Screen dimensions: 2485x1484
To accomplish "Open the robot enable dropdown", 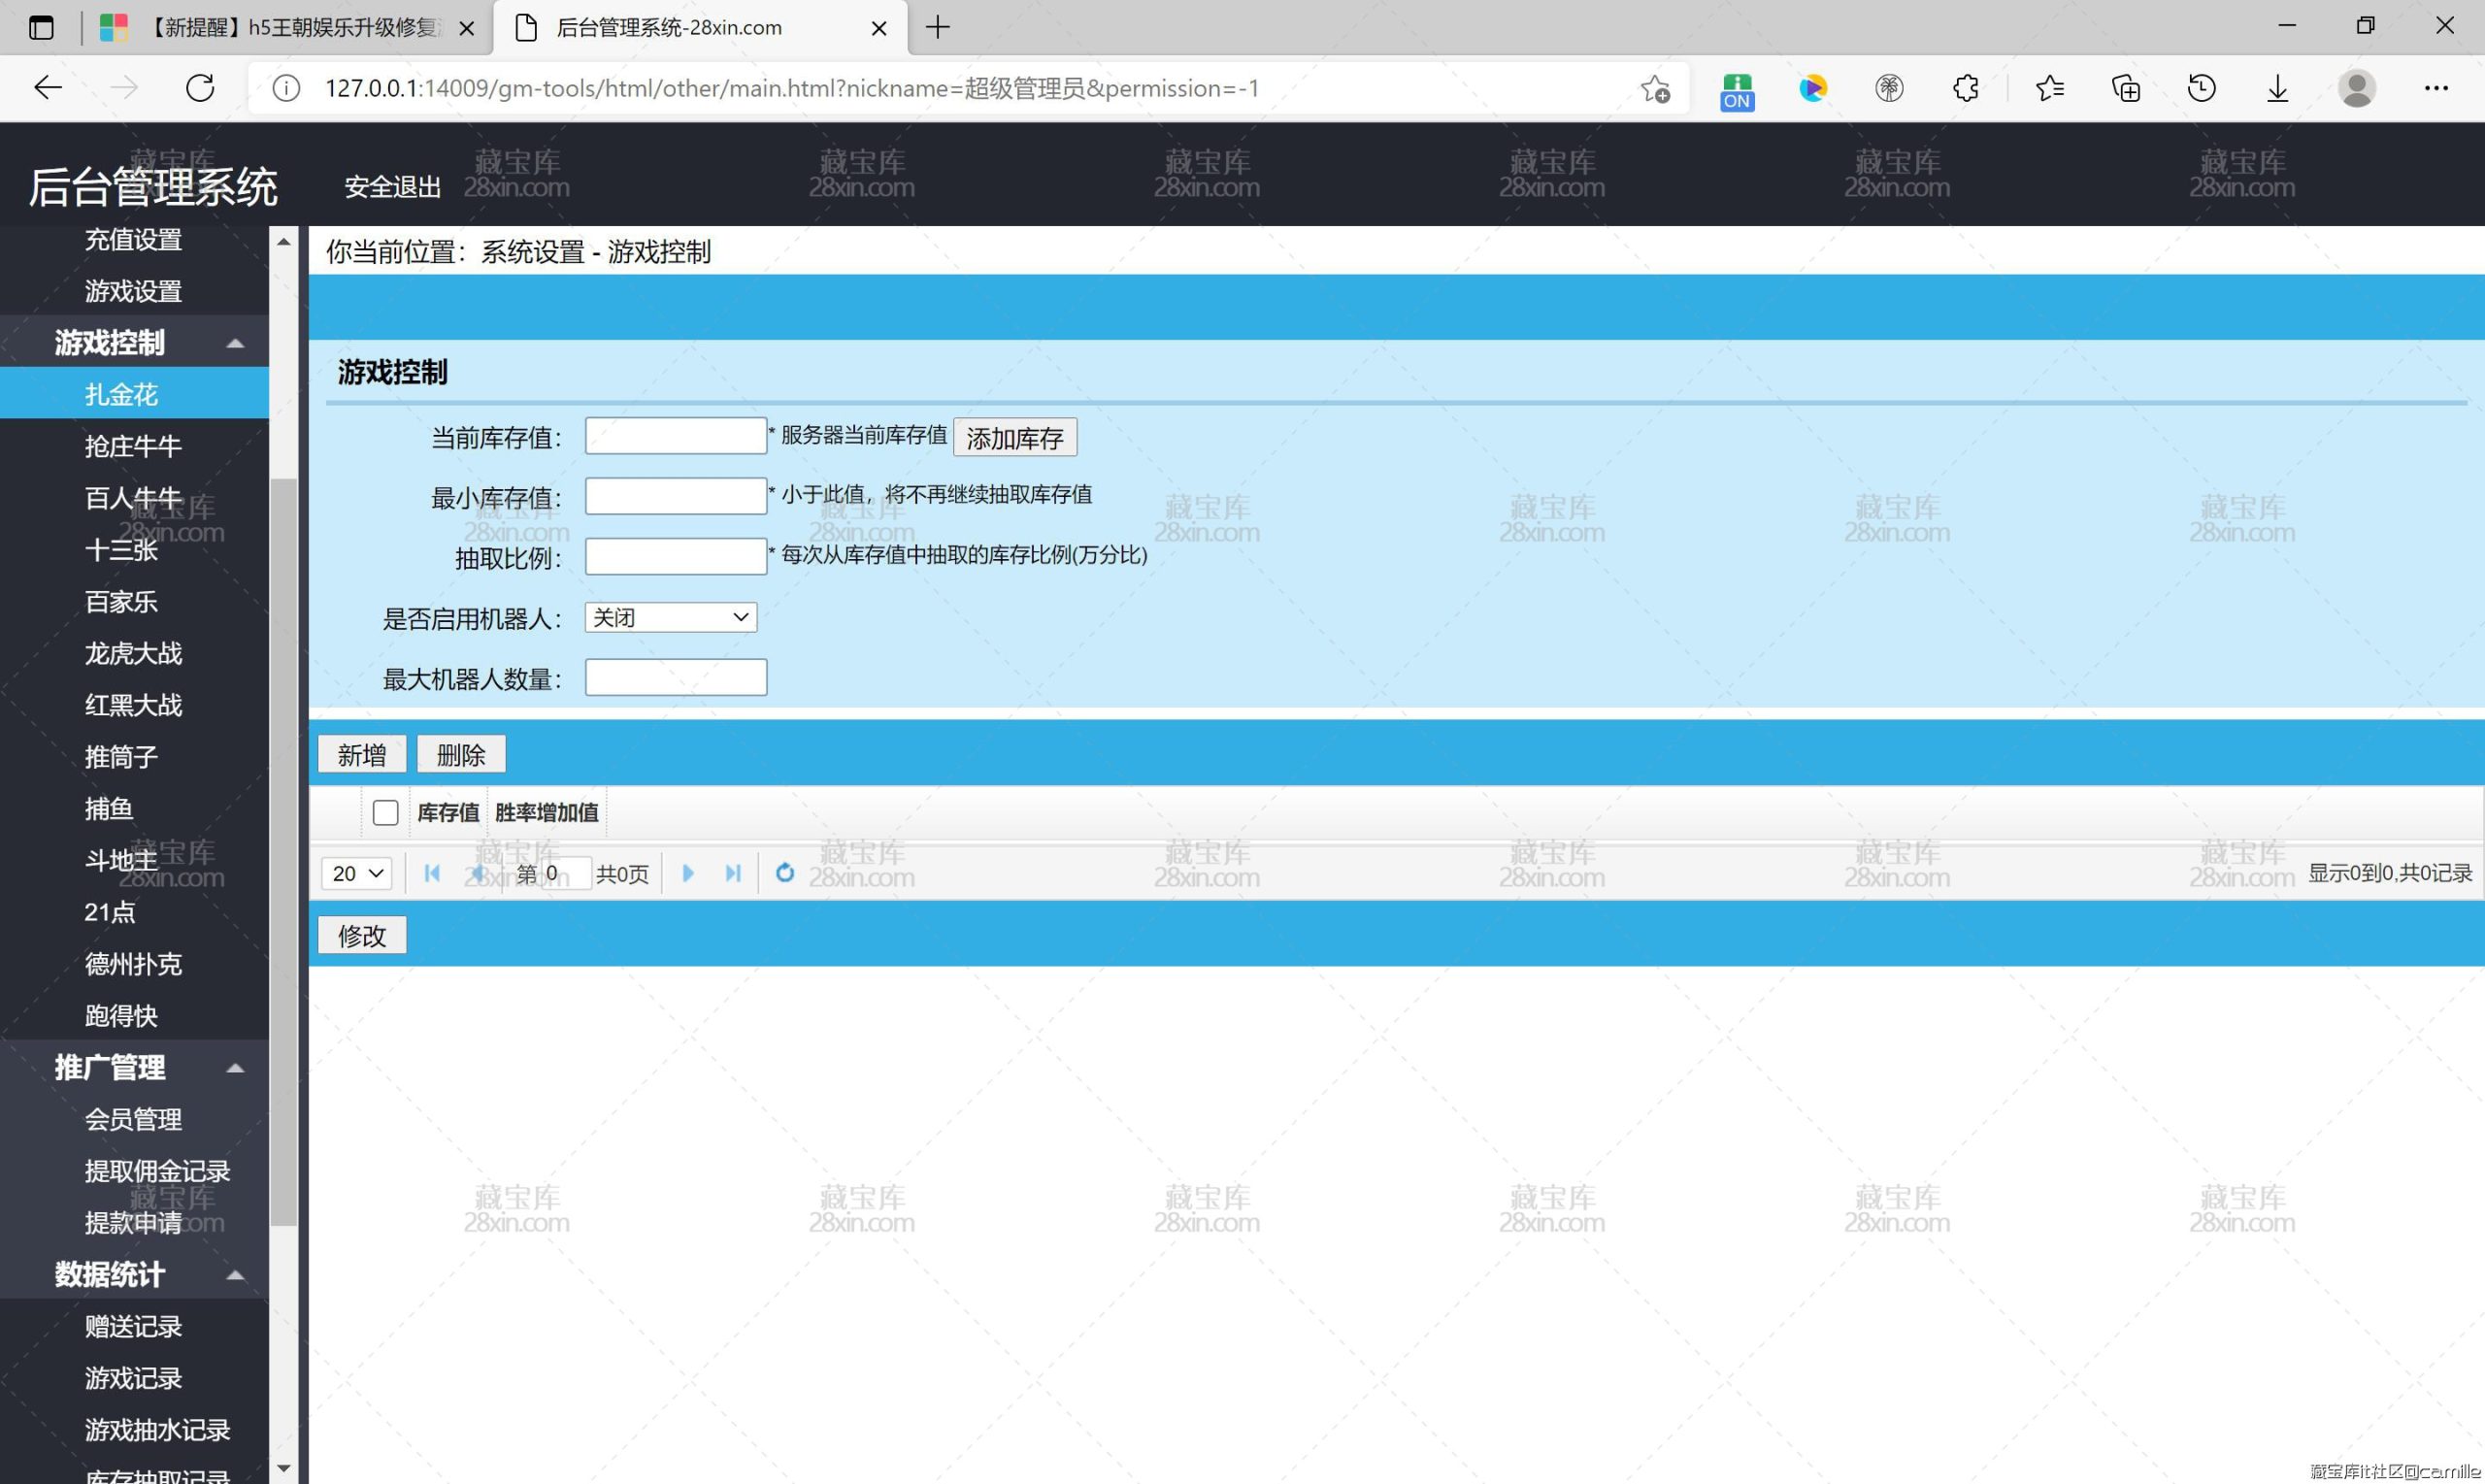I will pos(670,618).
